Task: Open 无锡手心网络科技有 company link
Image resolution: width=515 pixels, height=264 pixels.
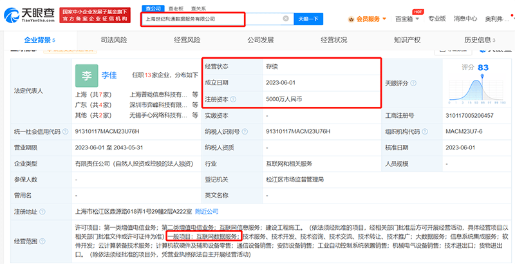Action: point(158,115)
